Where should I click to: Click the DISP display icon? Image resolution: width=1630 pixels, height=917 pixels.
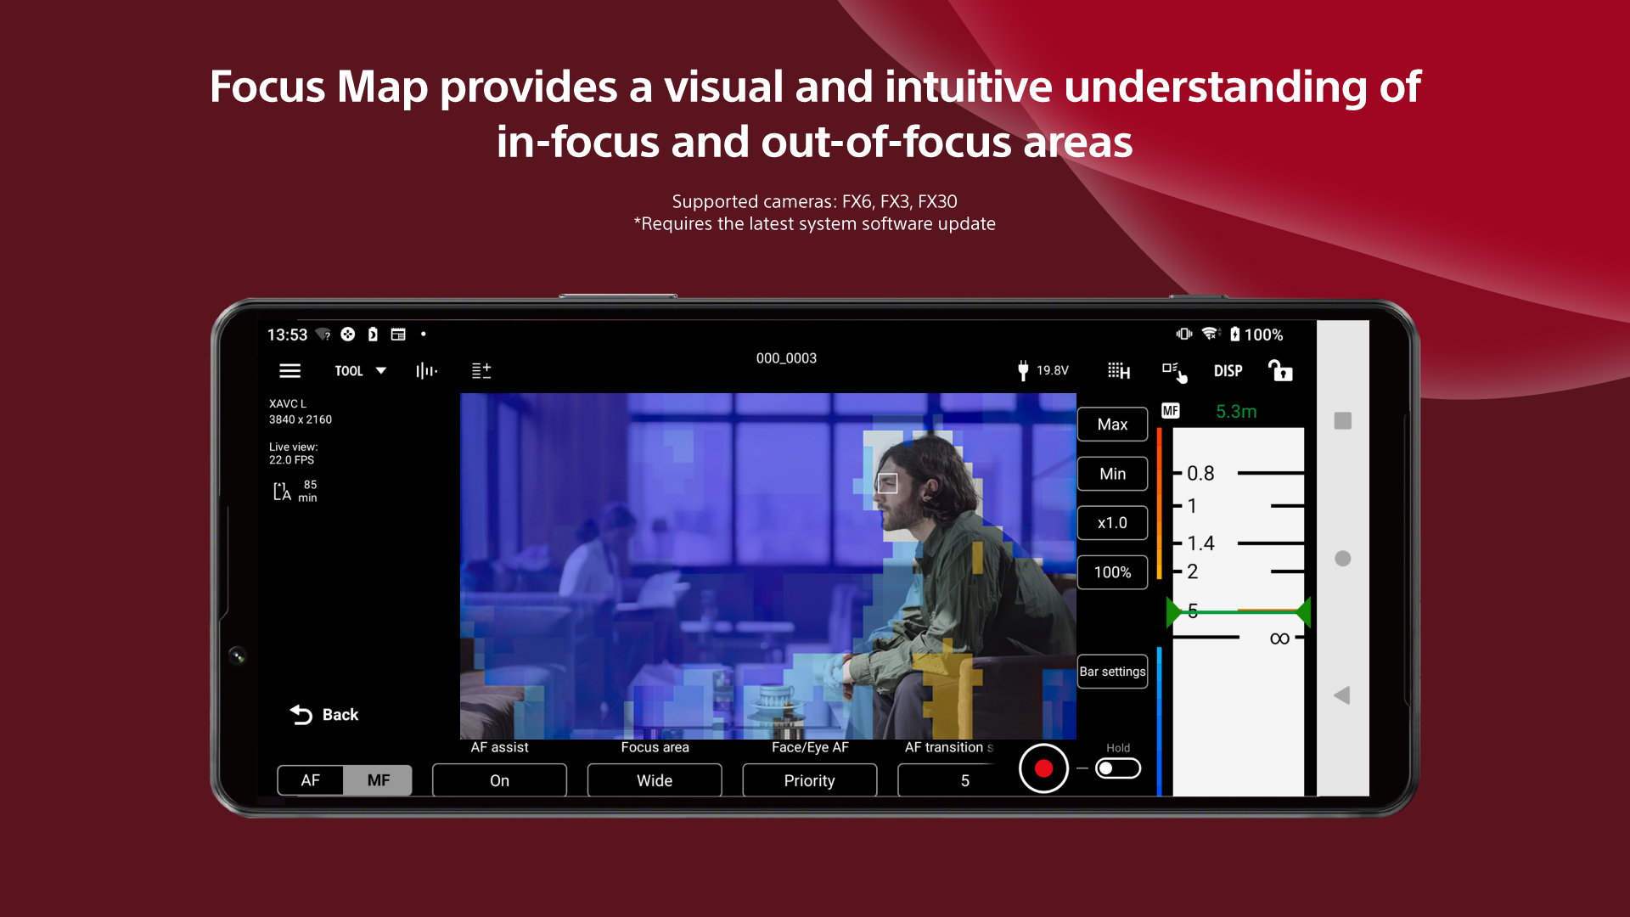(x=1228, y=371)
